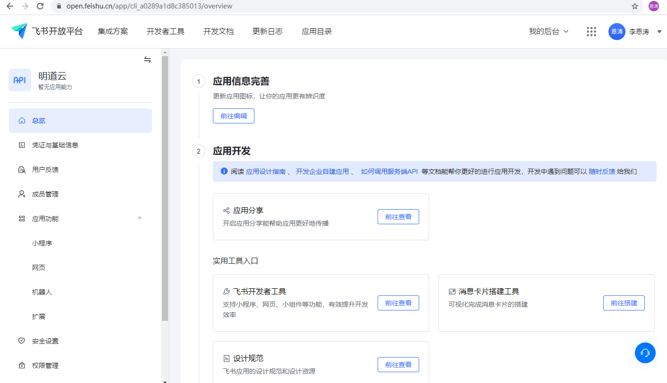Open the 开发企业自建应用 link
The image size is (667, 383).
coord(322,171)
